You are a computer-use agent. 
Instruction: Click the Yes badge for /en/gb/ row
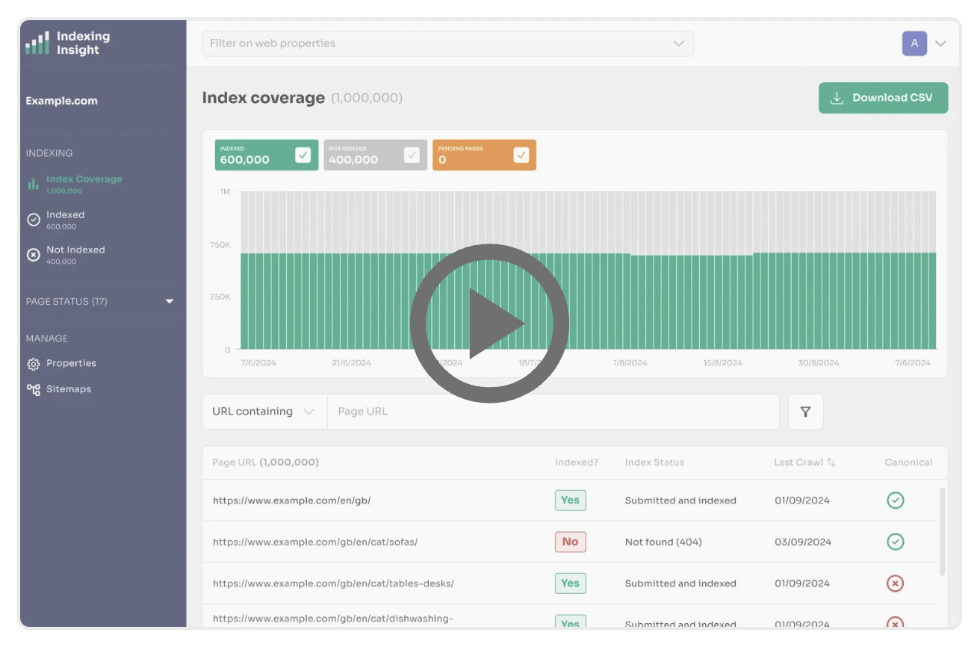tap(571, 501)
